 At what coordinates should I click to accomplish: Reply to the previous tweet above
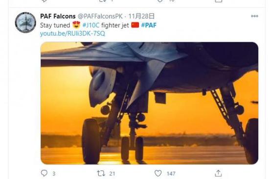pyautogui.click(x=44, y=1)
